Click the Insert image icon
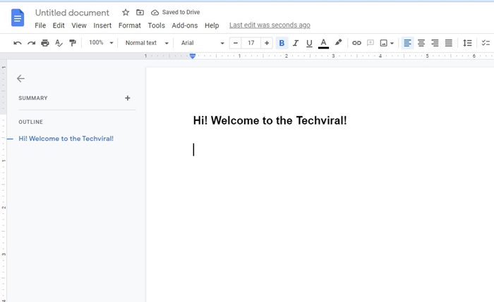Viewport: 494px width, 302px height. 384,43
